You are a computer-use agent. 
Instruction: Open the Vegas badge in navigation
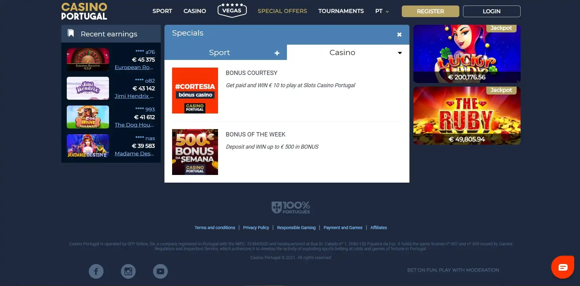point(232,10)
